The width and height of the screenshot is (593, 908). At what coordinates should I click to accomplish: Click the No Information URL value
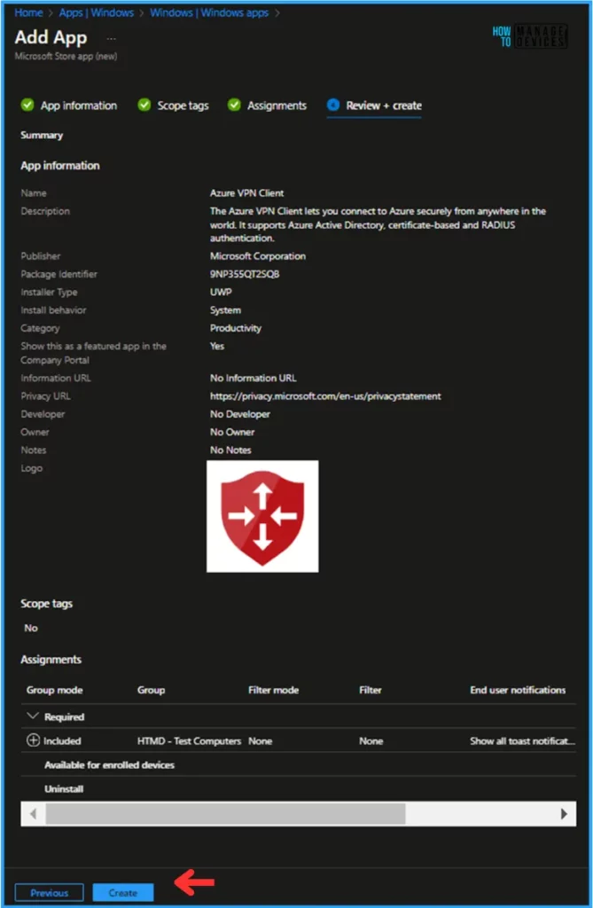click(254, 378)
